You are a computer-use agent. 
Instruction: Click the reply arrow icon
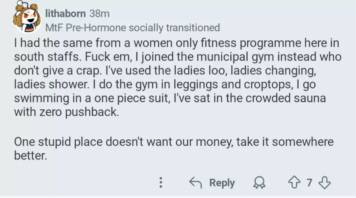pyautogui.click(x=195, y=183)
